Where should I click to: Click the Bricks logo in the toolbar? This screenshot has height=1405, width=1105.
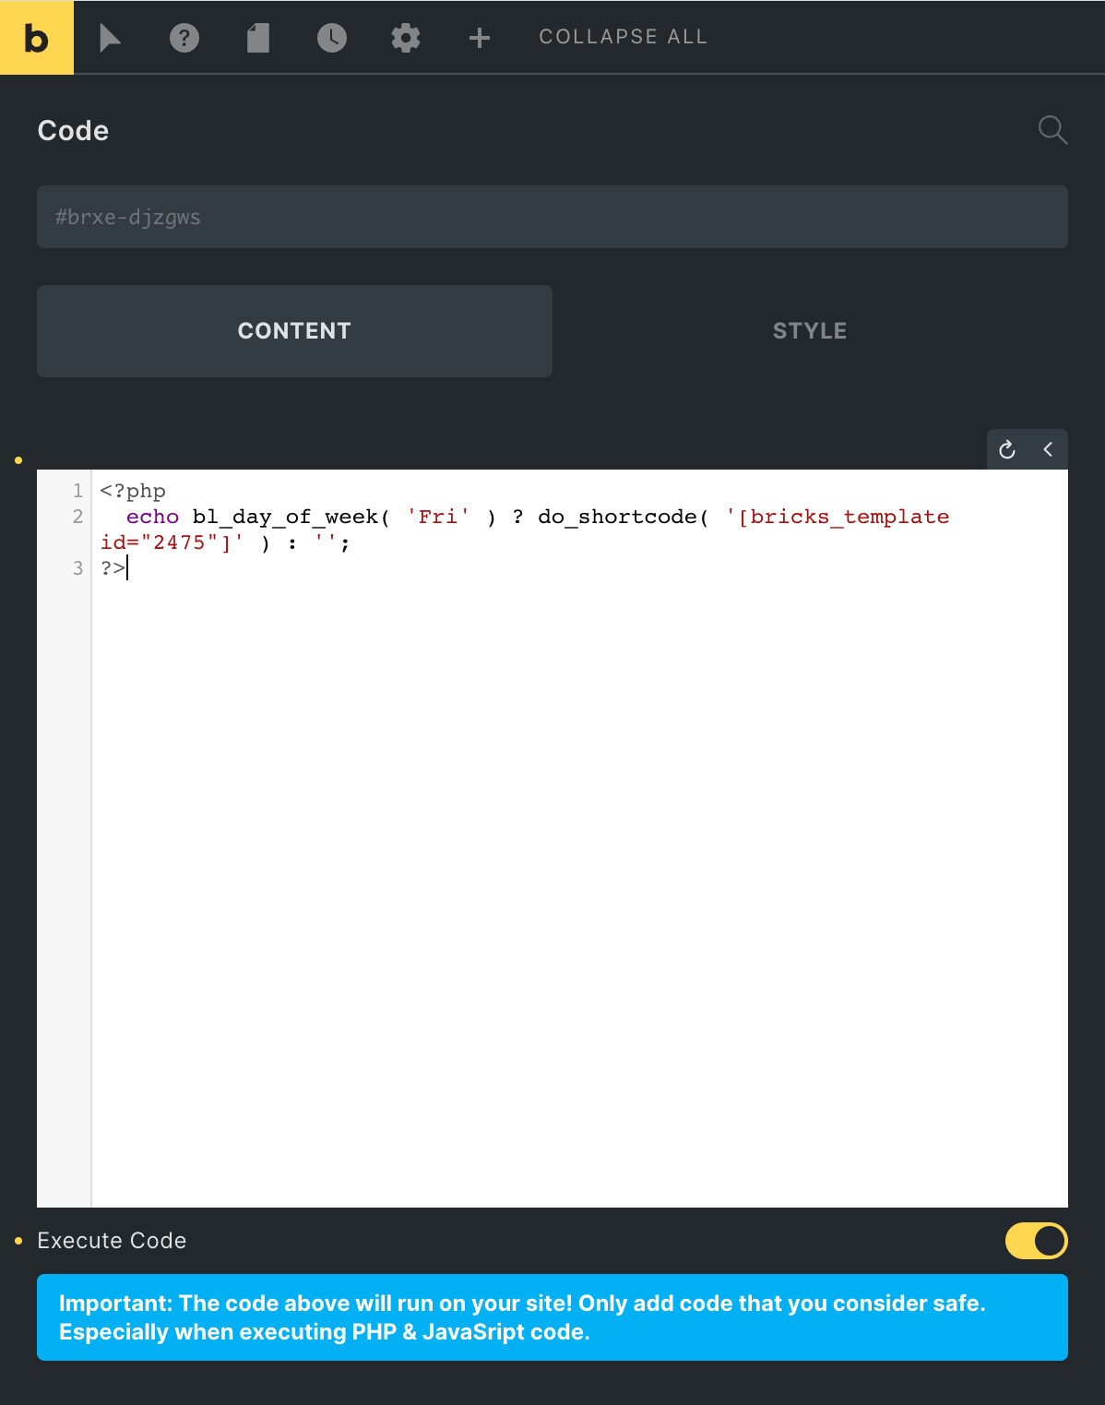click(x=37, y=38)
